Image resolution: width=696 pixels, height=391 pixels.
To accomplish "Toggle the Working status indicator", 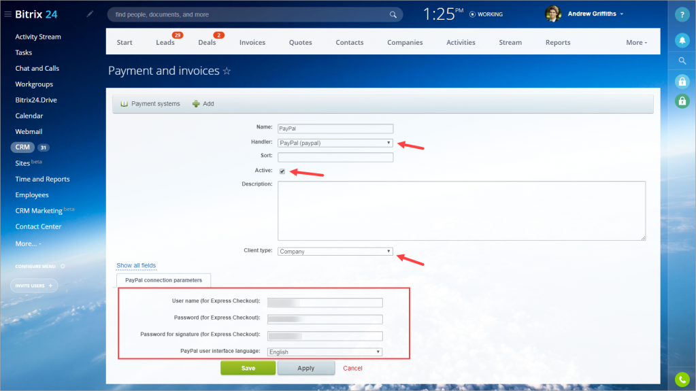I will tap(486, 14).
